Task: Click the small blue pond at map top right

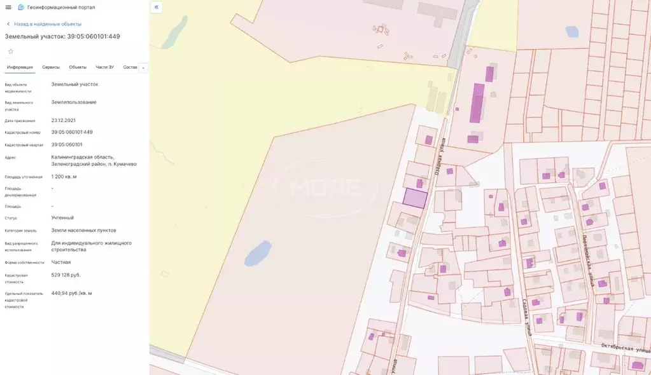Action: (571, 32)
